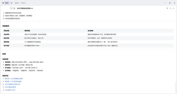Click the 风险类型 table header
Image resolution: width=177 pixels, height=94 pixels.
click(13, 31)
